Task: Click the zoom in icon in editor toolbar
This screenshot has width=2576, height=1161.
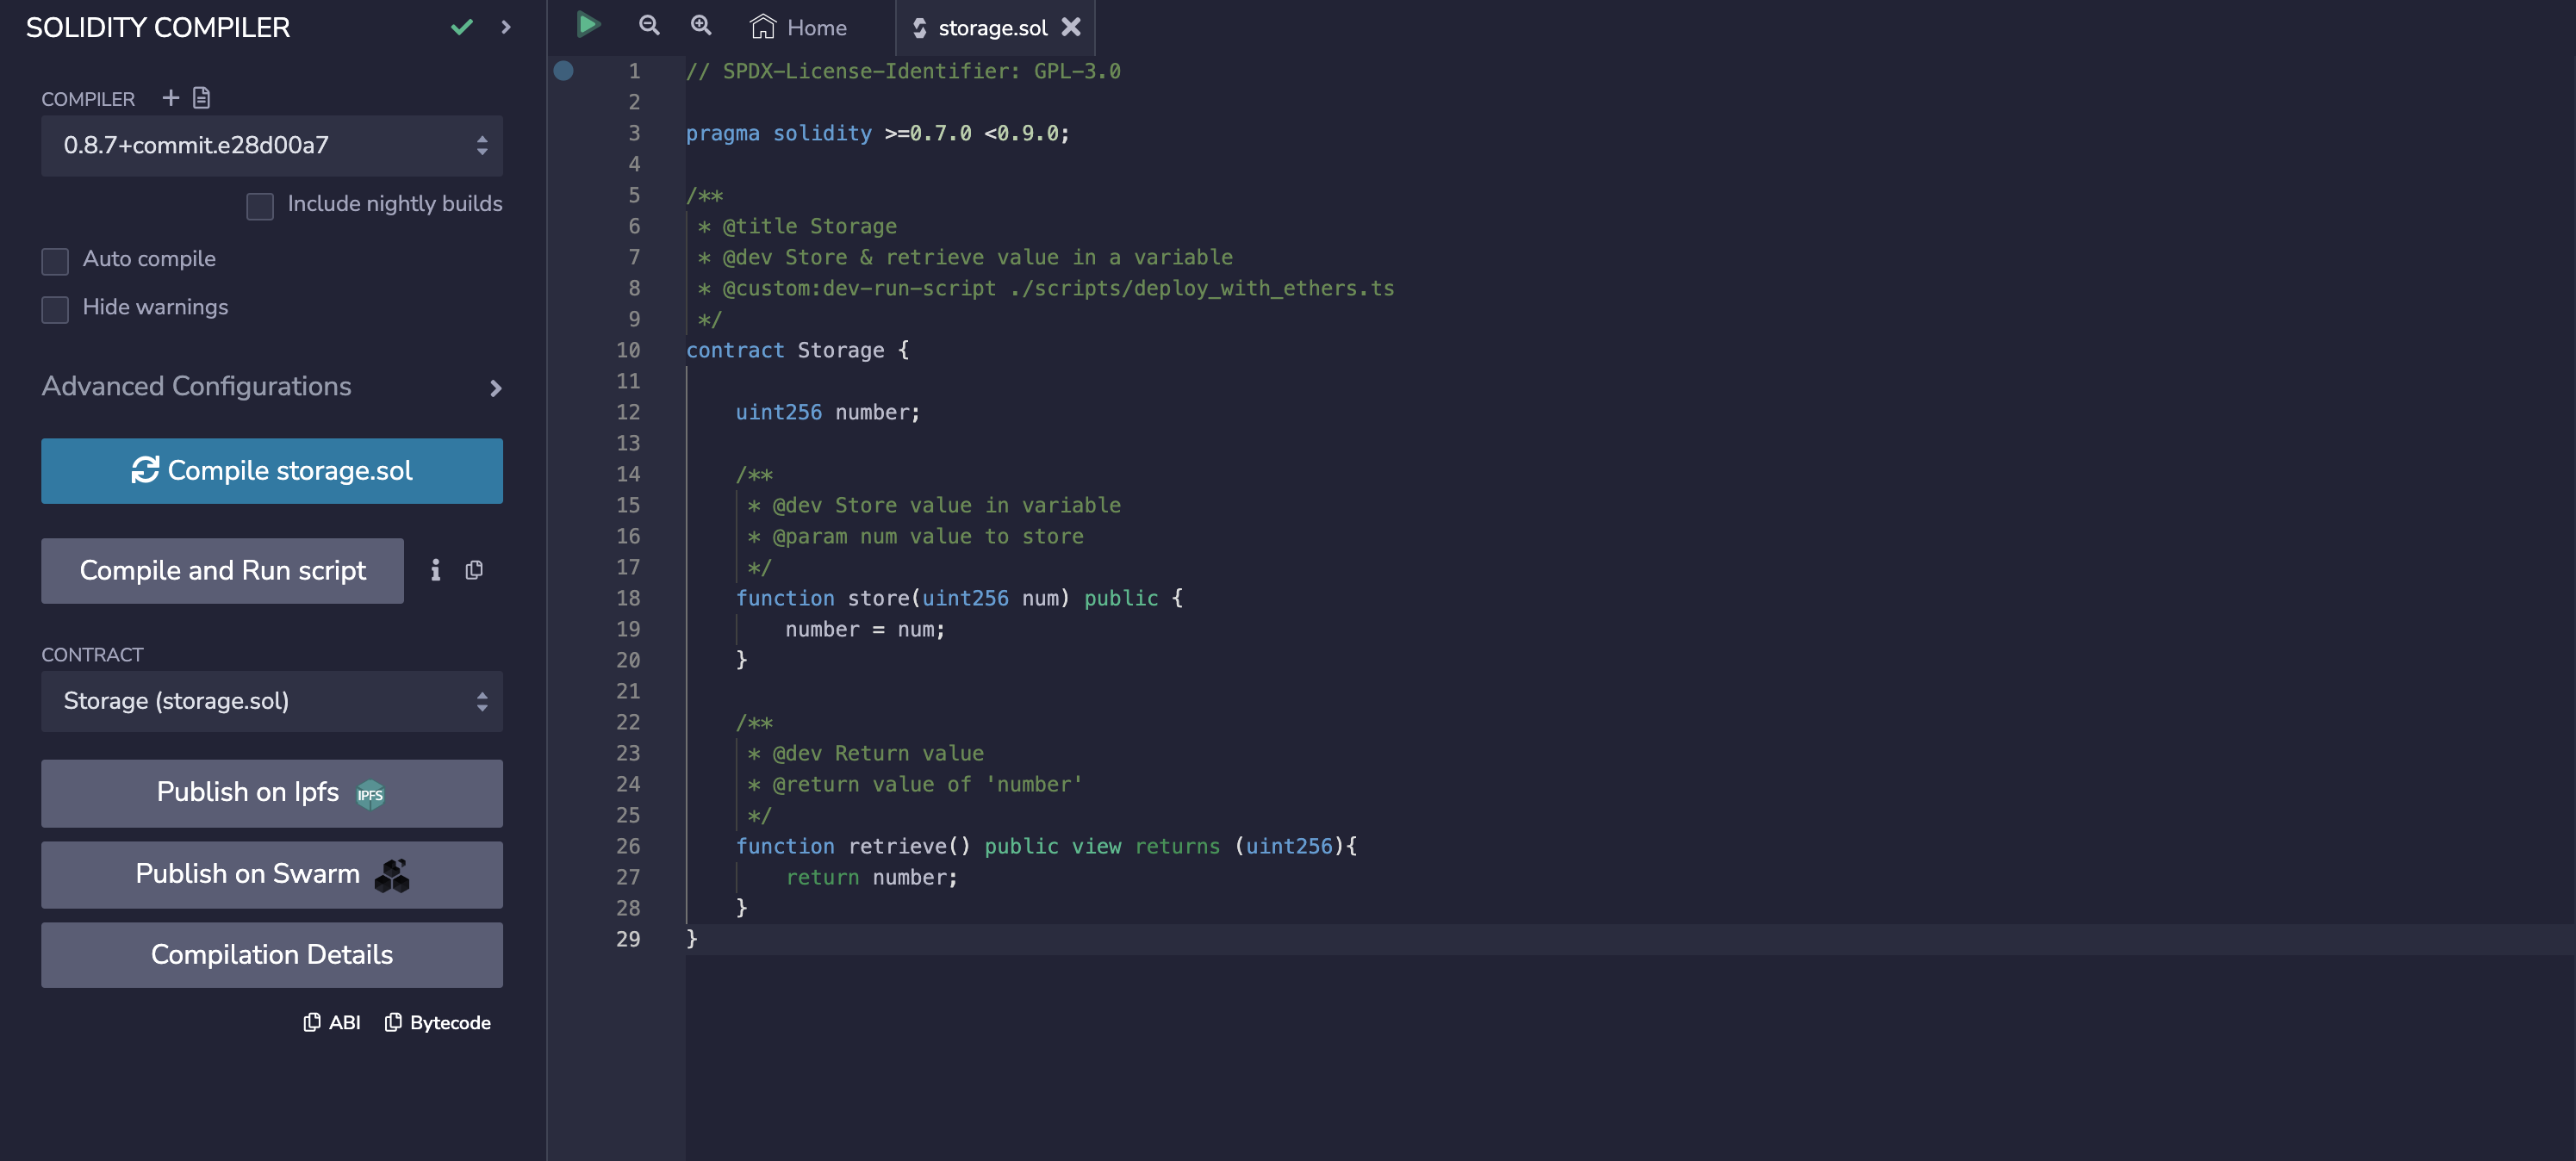Action: 700,26
